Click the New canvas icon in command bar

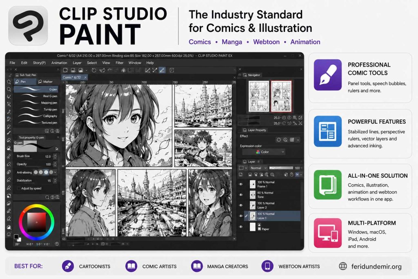click(65, 70)
